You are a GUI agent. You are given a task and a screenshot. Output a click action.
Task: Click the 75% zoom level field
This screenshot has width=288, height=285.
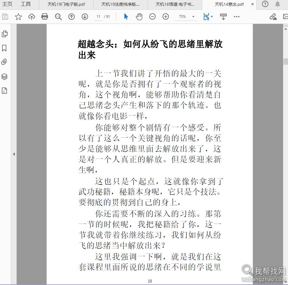point(183,17)
